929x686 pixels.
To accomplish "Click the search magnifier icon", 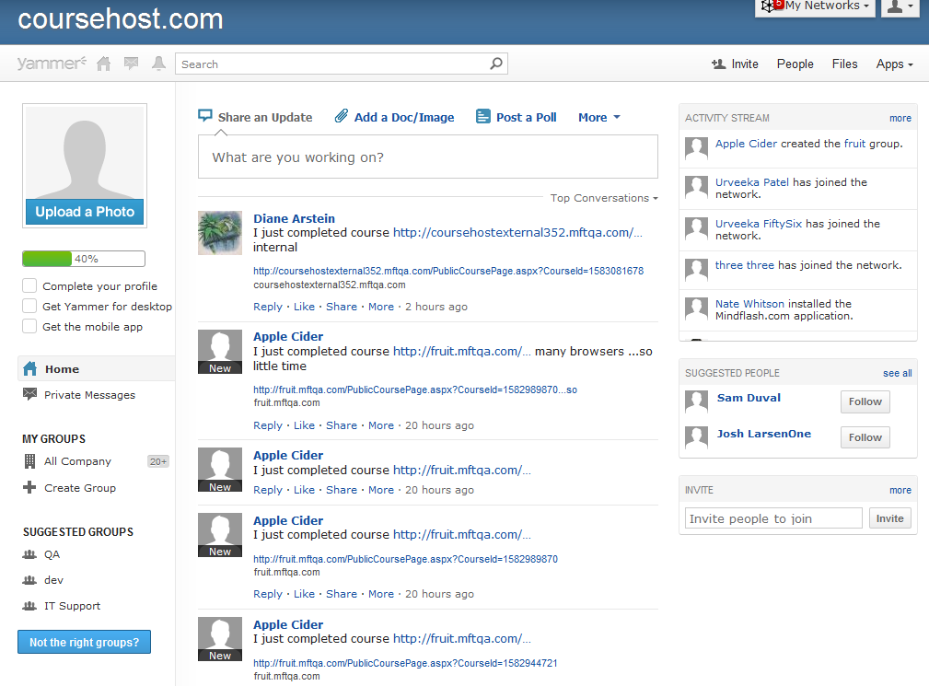I will (x=496, y=63).
